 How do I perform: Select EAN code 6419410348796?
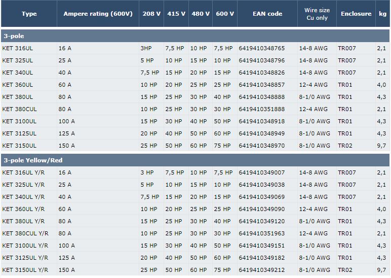click(261, 60)
